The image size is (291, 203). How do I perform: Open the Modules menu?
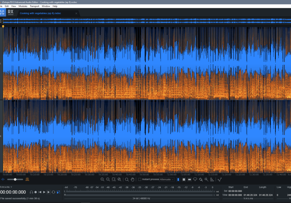[23, 6]
